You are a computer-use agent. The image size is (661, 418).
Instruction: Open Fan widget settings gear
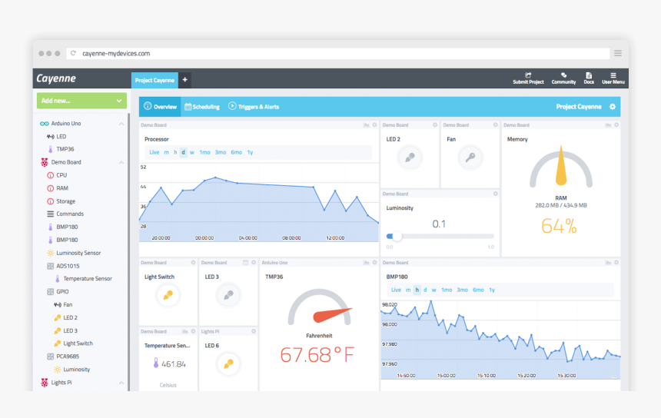pos(495,124)
